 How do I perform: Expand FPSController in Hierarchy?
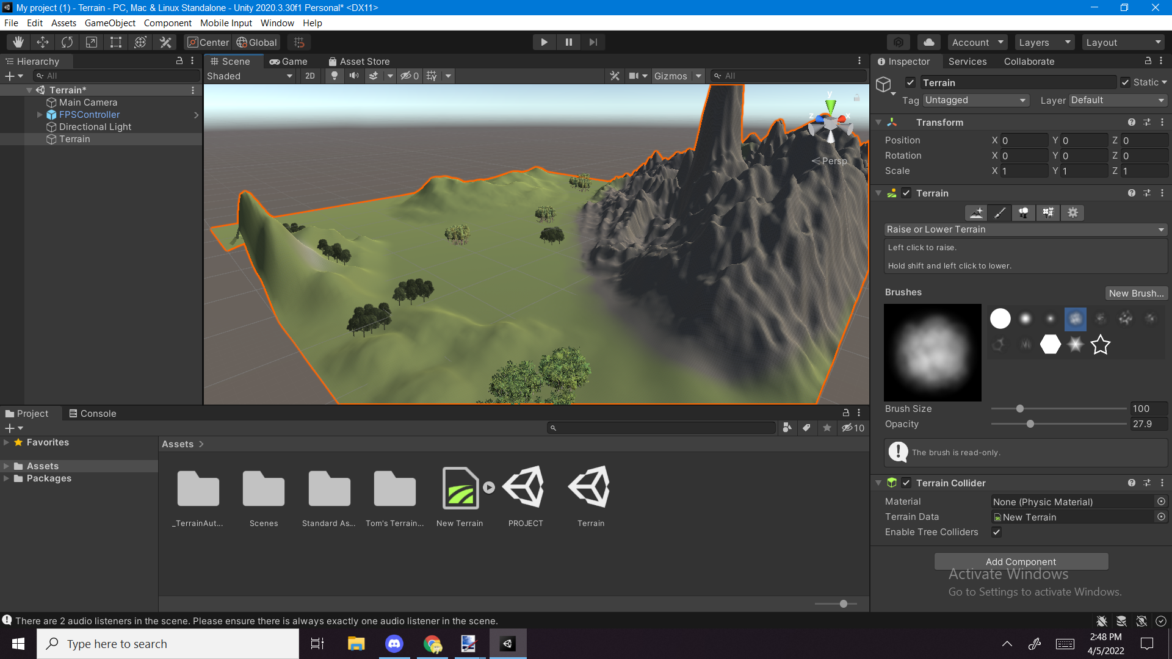point(40,115)
